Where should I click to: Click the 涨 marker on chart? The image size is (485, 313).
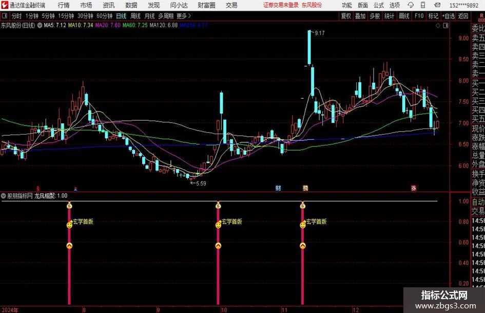(414, 188)
